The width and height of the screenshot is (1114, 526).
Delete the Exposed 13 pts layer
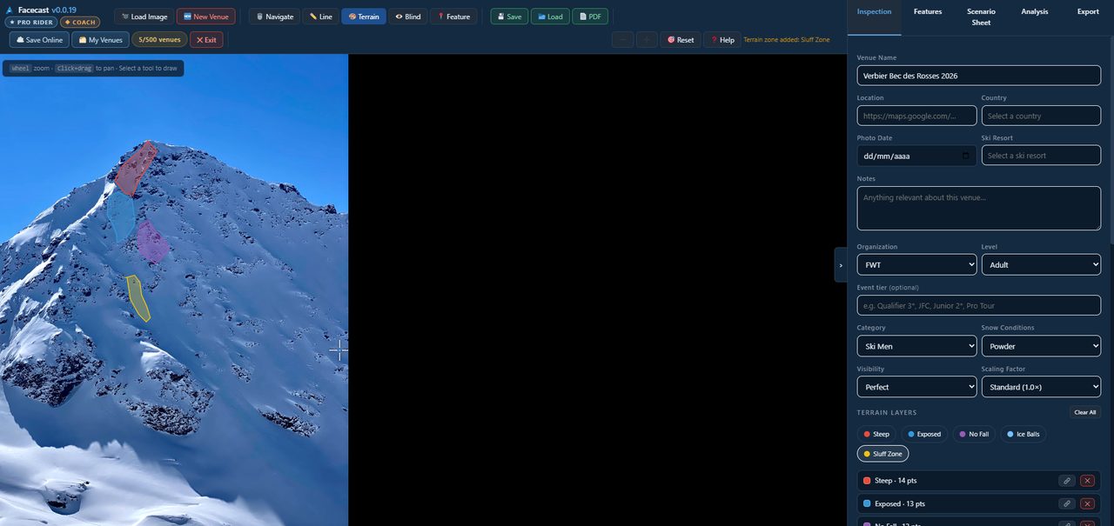point(1087,503)
